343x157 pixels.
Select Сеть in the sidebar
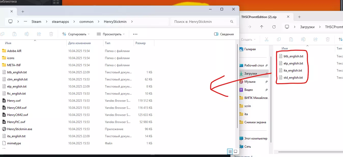[x=248, y=147]
